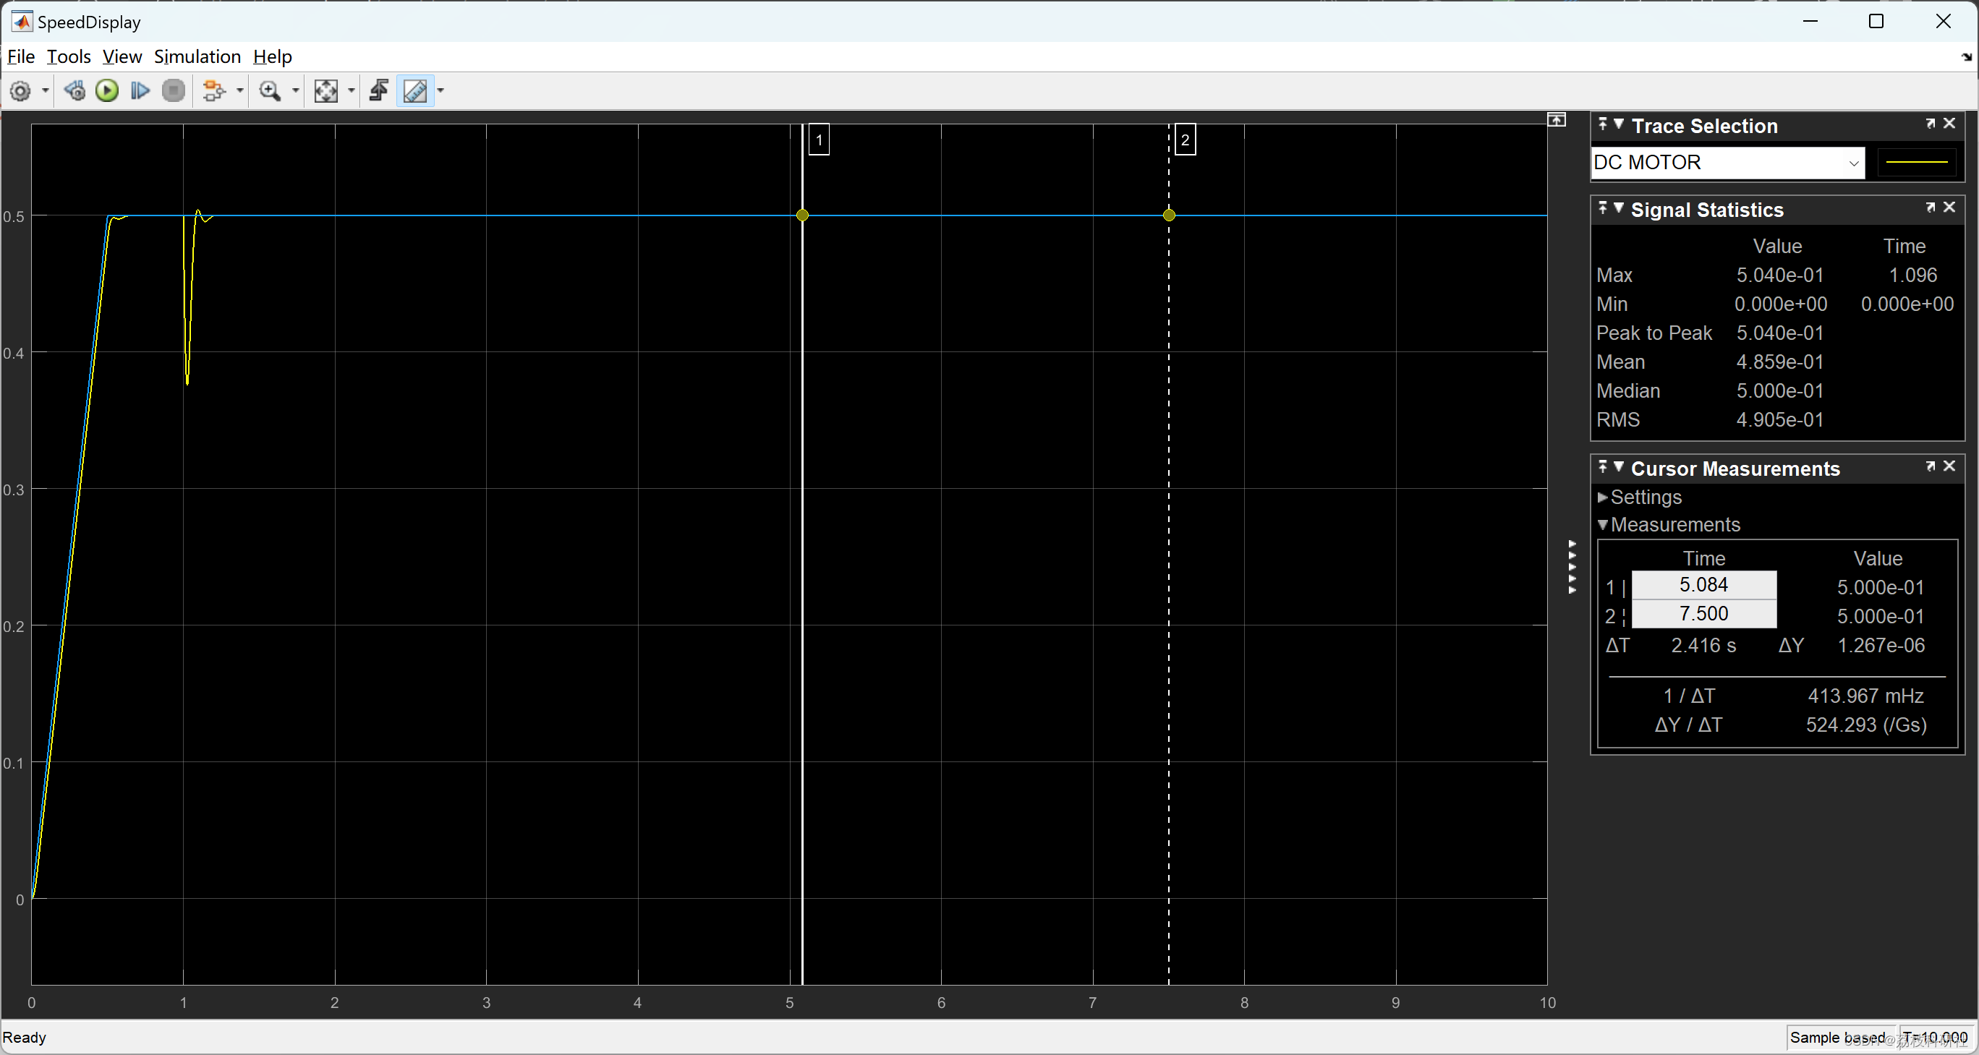The height and width of the screenshot is (1055, 1979).
Task: Open the Simulation menu
Action: pyautogui.click(x=197, y=56)
